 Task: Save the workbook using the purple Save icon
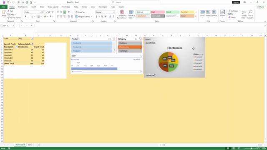click(x=4, y=2)
